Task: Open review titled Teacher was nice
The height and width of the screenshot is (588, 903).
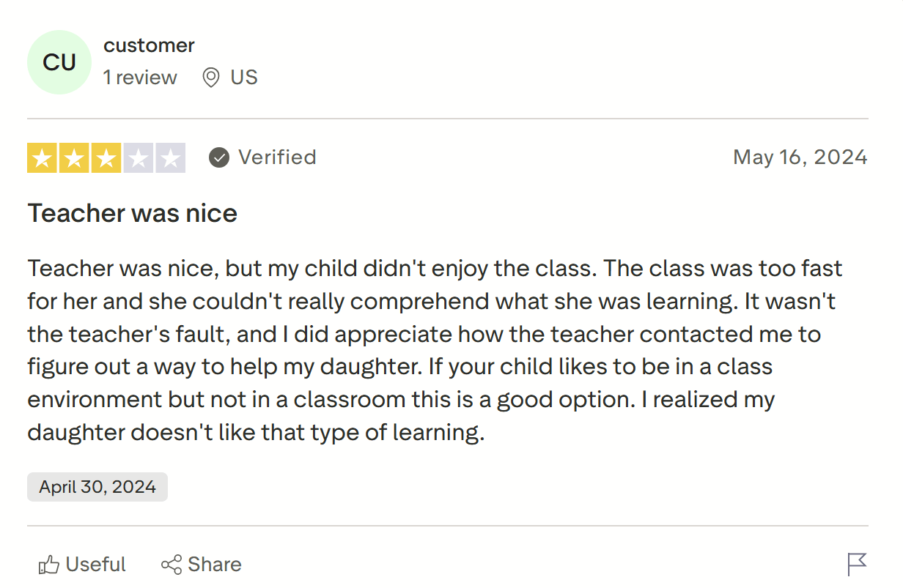Action: click(x=132, y=213)
